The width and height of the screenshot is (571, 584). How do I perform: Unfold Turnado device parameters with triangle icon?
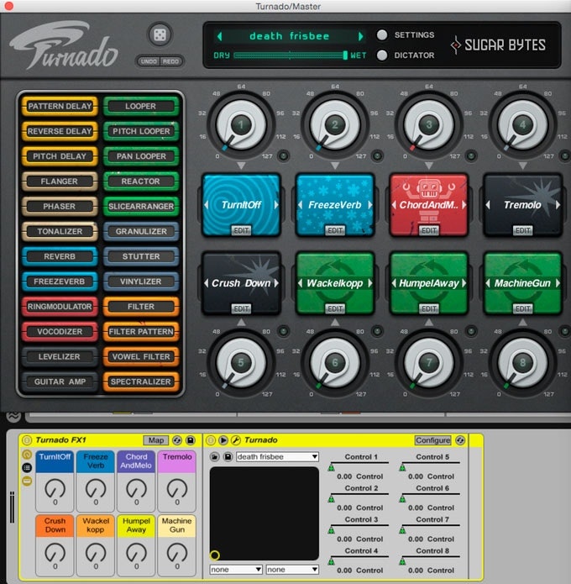click(223, 440)
